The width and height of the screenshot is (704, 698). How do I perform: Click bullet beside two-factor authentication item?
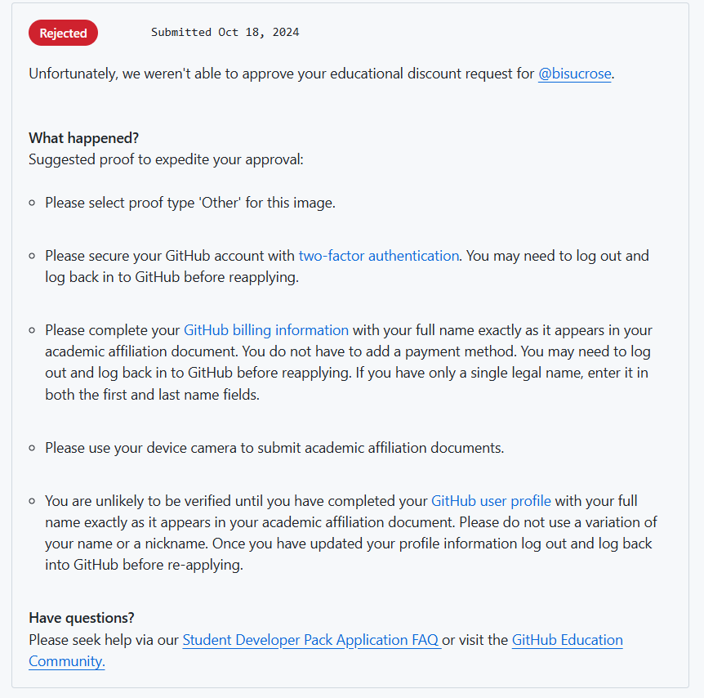click(32, 256)
